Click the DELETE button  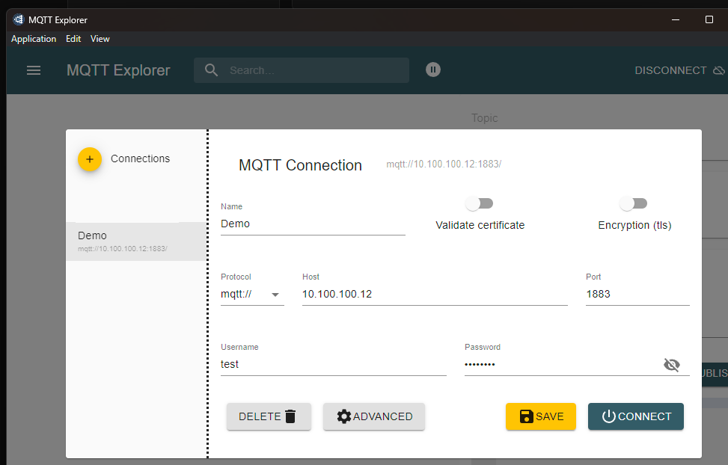click(269, 416)
